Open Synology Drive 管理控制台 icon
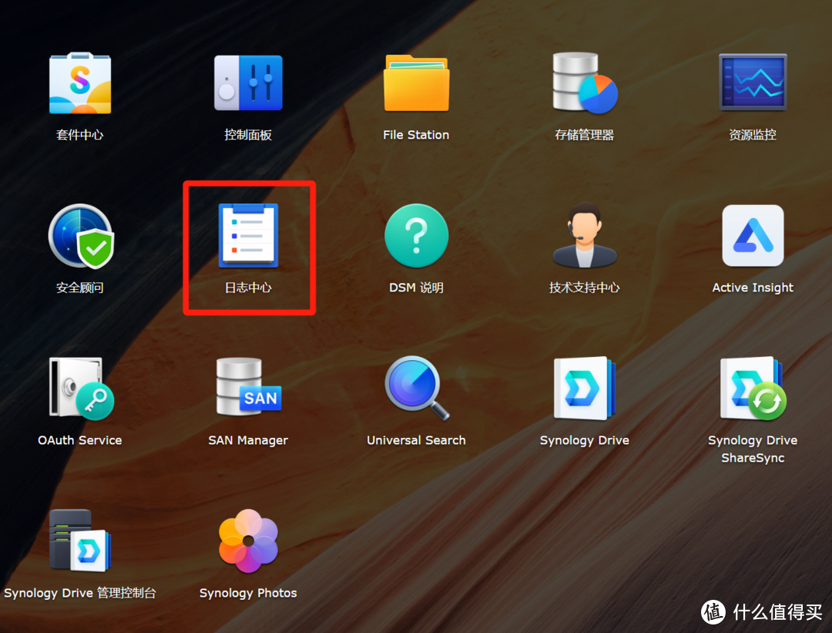This screenshot has height=633, width=832. [x=79, y=540]
